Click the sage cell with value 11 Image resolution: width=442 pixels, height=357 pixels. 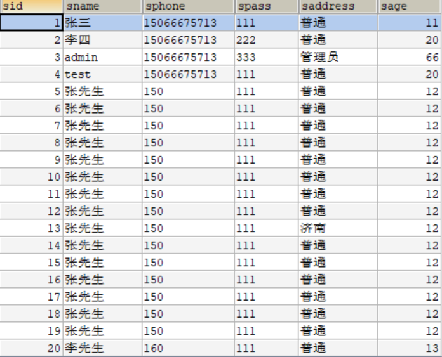pos(410,23)
